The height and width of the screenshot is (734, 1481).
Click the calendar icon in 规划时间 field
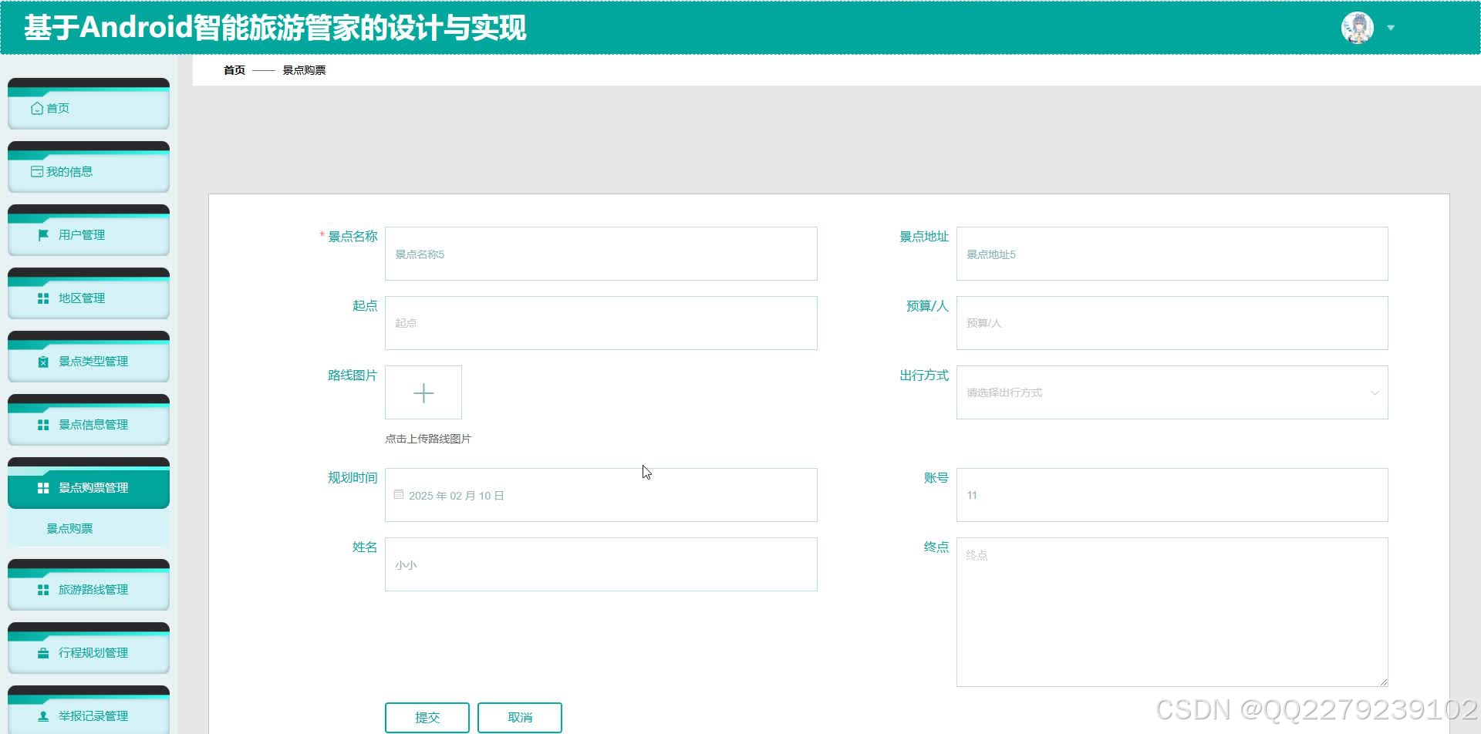tap(399, 495)
